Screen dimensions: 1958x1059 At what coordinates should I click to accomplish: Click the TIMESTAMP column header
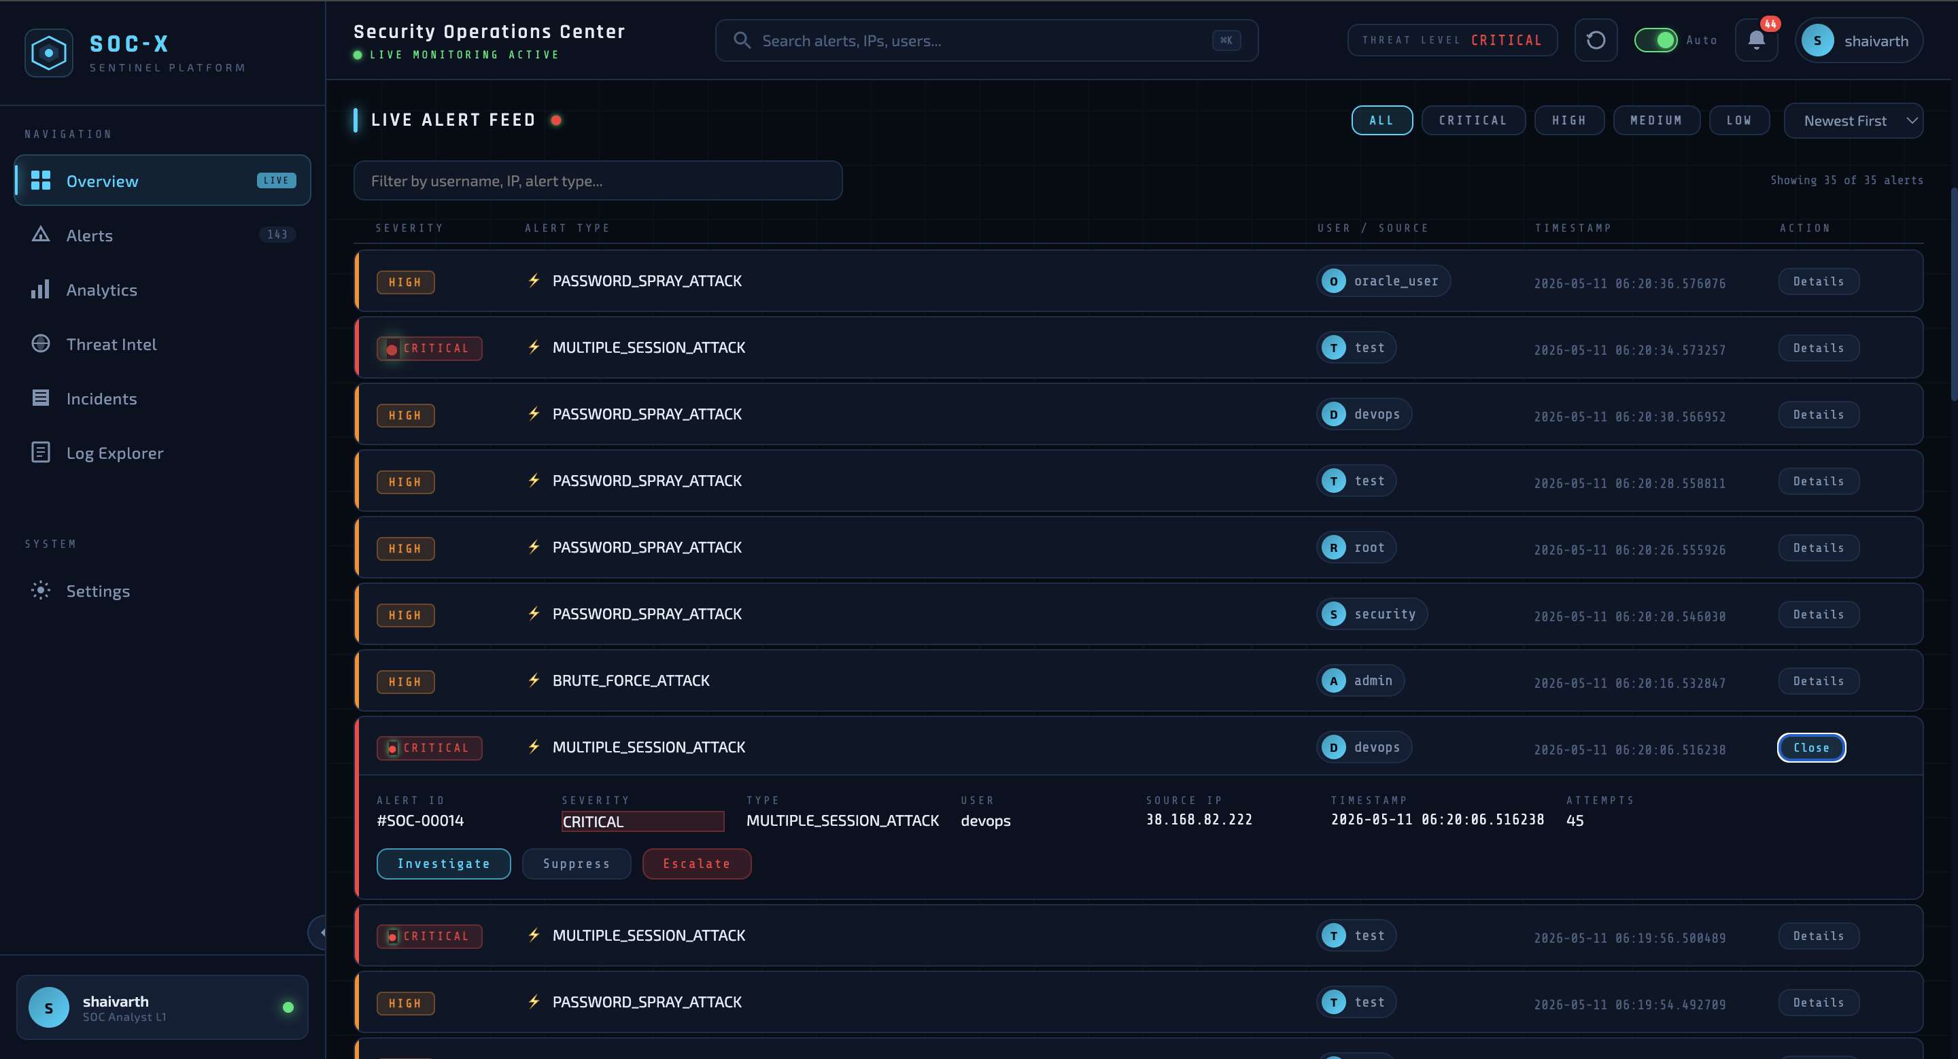click(x=1573, y=228)
